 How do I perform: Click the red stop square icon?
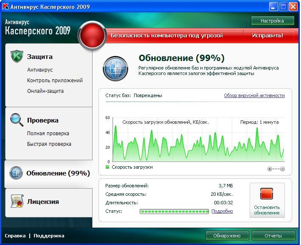pos(267,194)
